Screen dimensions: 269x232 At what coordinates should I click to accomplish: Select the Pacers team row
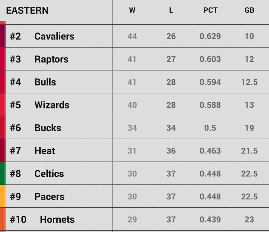pos(49,197)
